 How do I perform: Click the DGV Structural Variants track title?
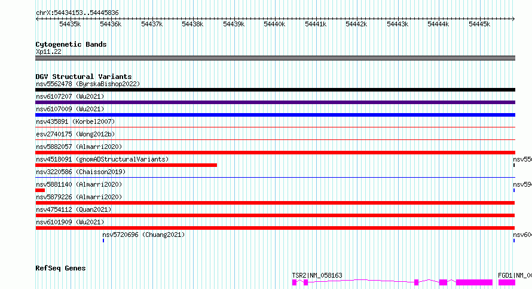click(84, 77)
